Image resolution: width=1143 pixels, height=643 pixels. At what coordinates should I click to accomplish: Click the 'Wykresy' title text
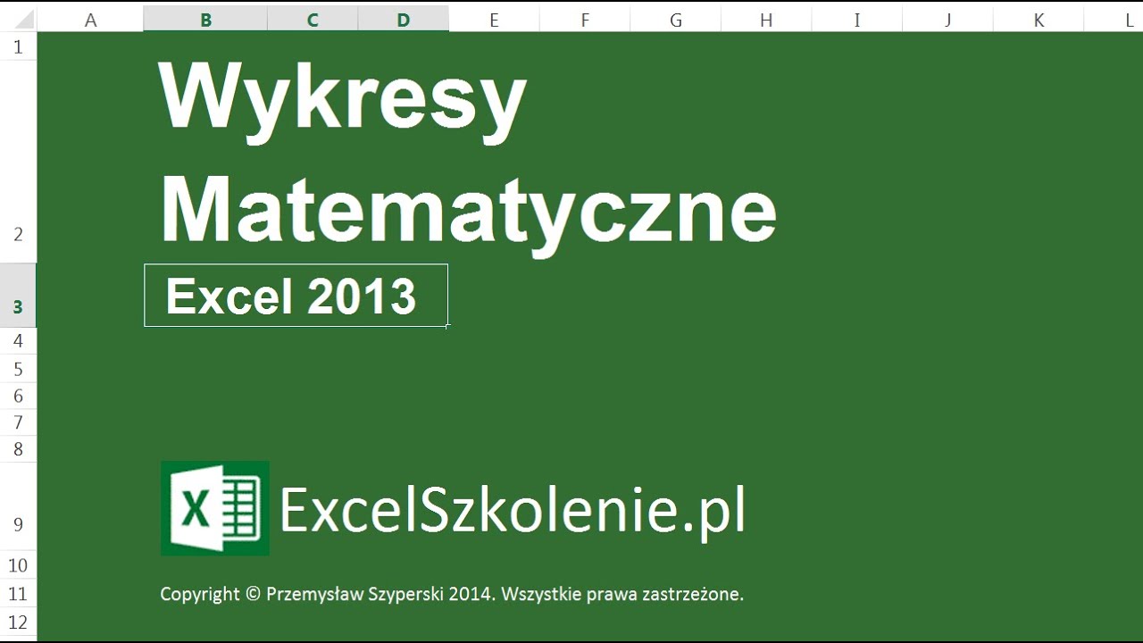(343, 100)
